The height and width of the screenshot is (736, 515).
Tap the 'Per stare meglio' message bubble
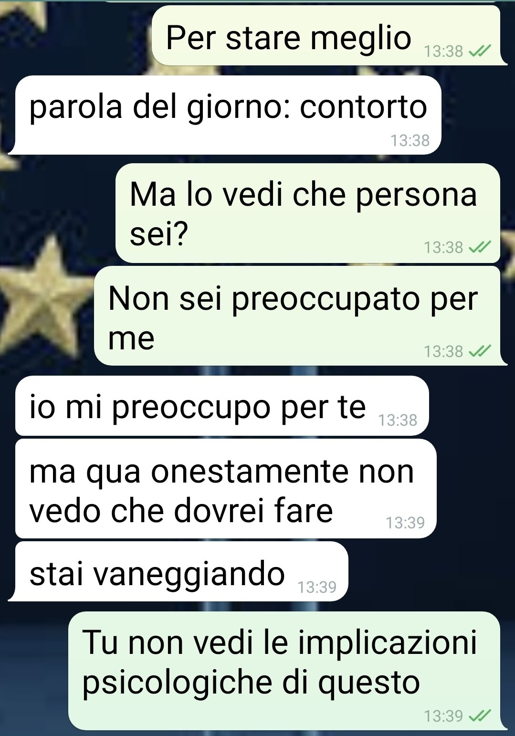coord(326,36)
